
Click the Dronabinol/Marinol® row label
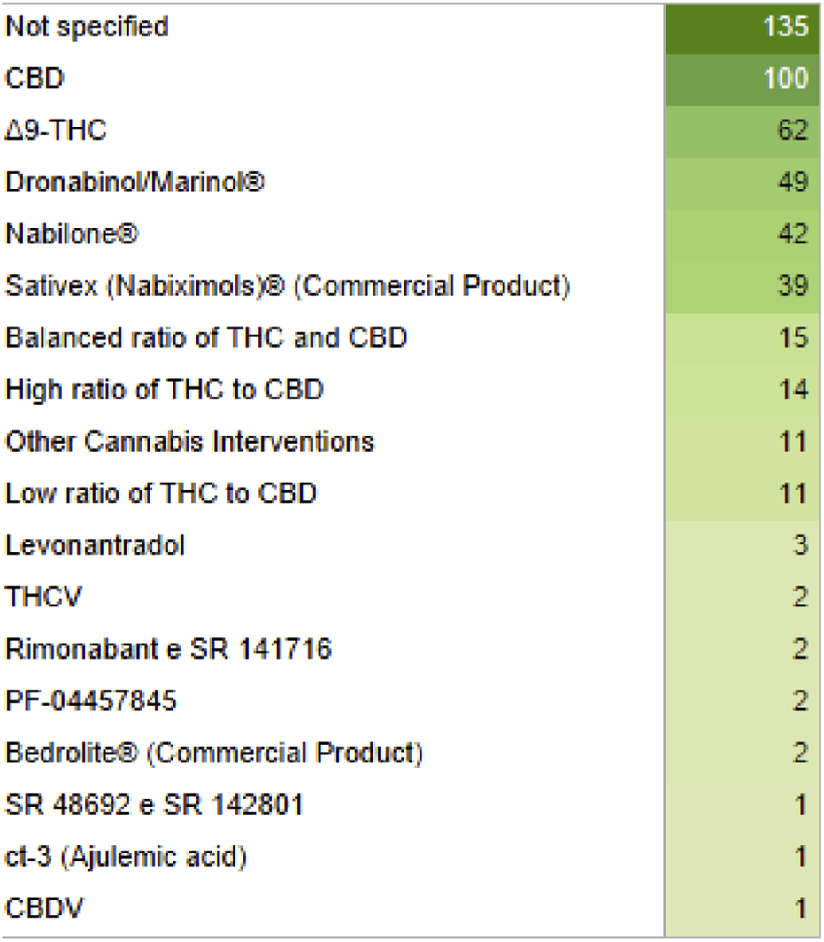click(x=135, y=182)
